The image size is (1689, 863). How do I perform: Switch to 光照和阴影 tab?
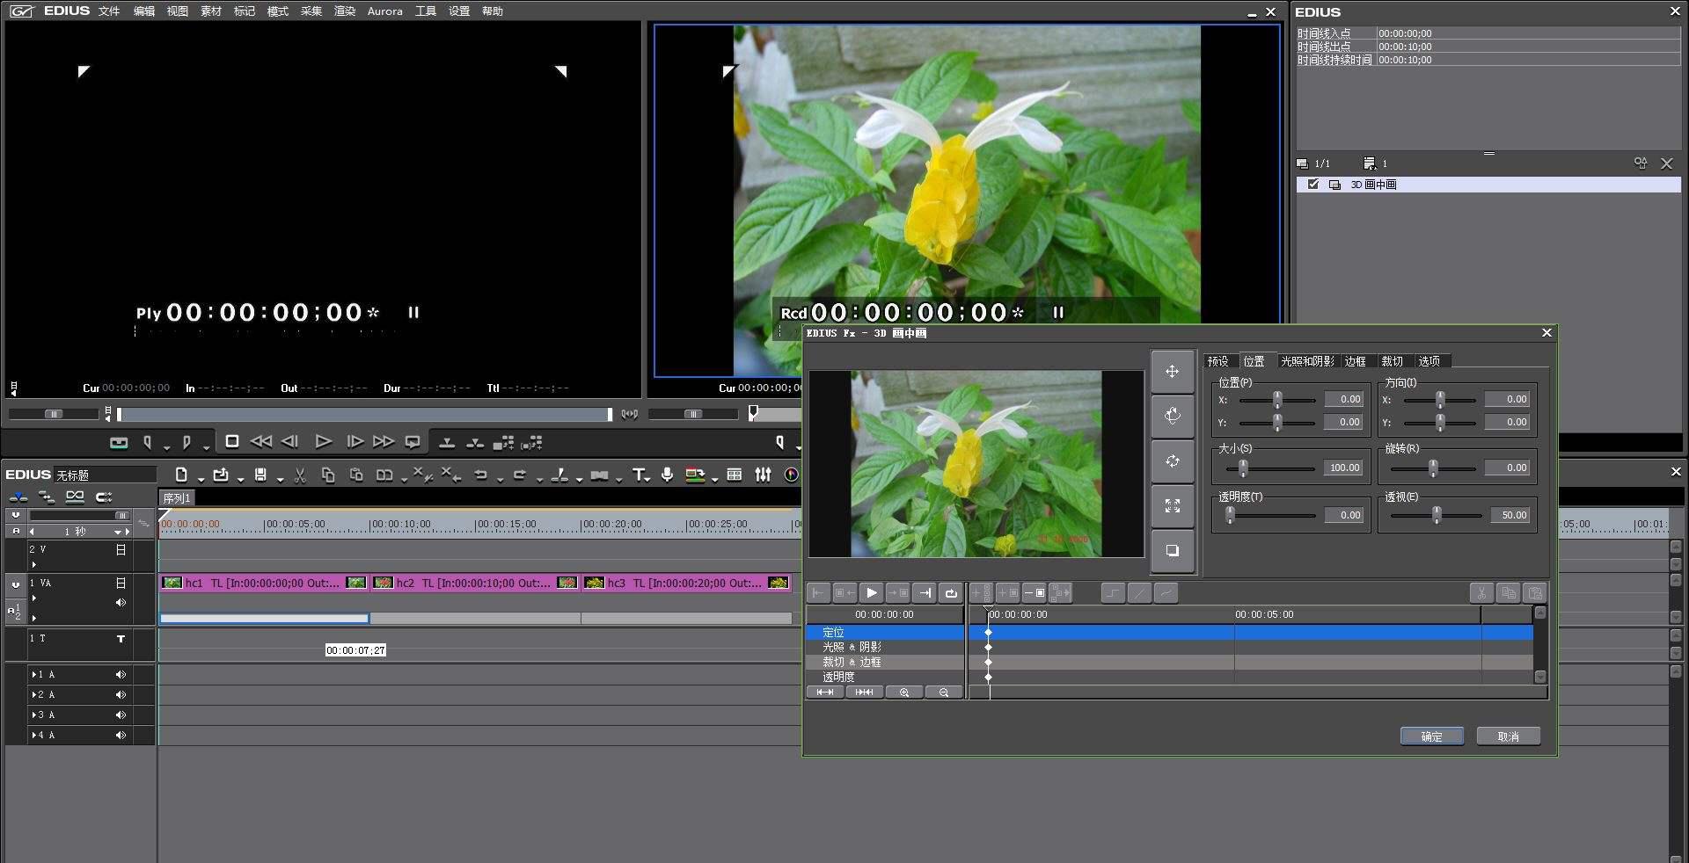[1307, 361]
